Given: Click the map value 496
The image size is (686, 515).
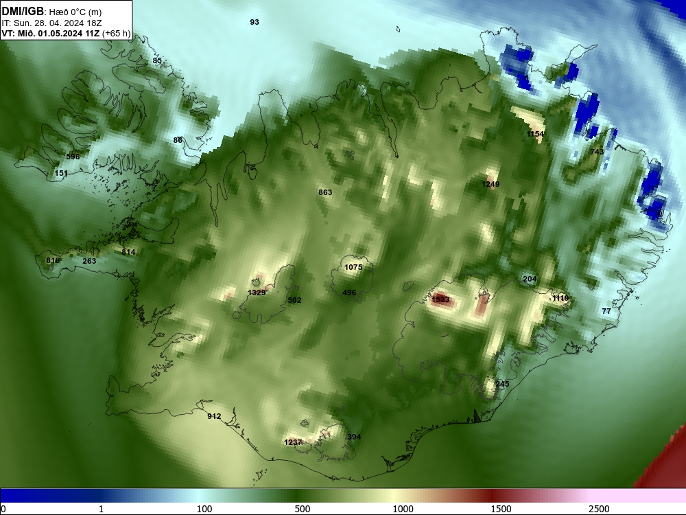Looking at the screenshot, I should tap(349, 293).
